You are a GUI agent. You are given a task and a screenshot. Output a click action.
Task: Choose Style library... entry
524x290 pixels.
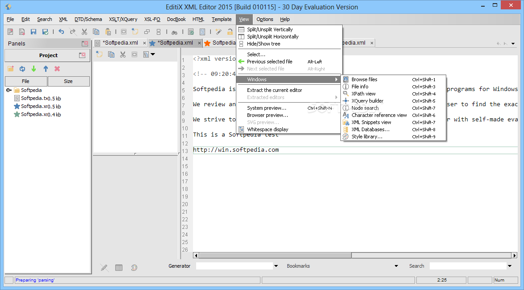coord(393,137)
